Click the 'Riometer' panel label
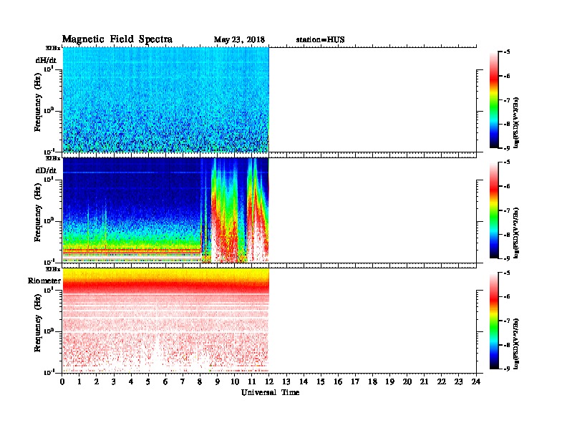This screenshot has height=438, width=567. [x=44, y=281]
